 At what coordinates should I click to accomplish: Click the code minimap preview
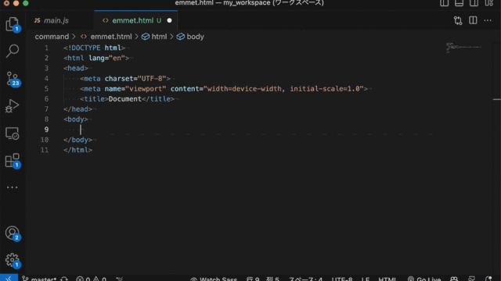(x=463, y=48)
